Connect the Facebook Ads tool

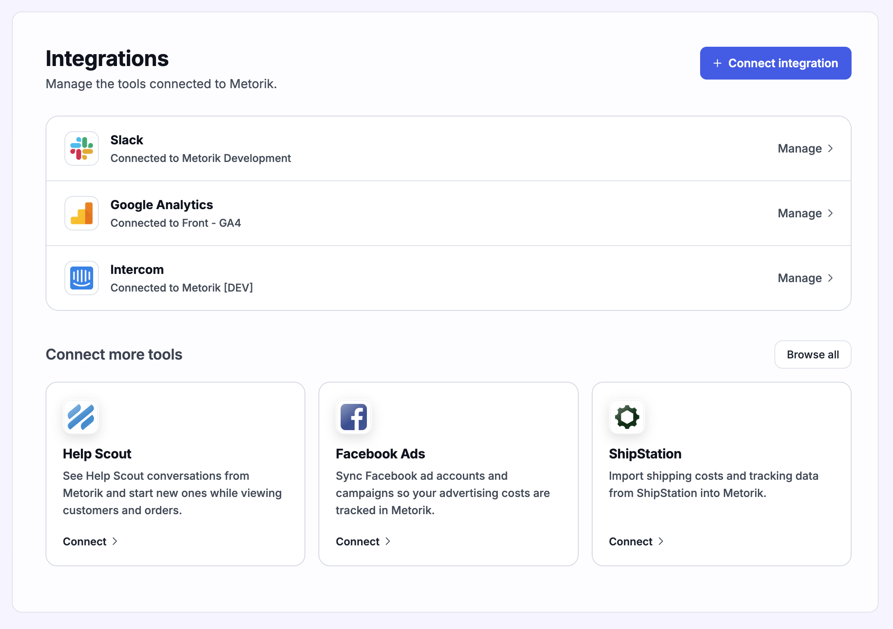[363, 541]
